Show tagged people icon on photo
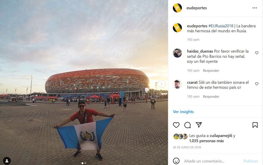 (x=7, y=161)
